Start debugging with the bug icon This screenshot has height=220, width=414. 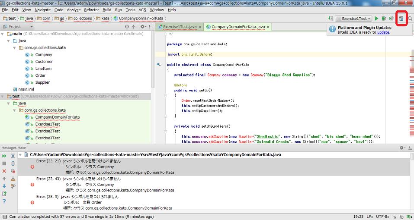pyautogui.click(x=384, y=19)
